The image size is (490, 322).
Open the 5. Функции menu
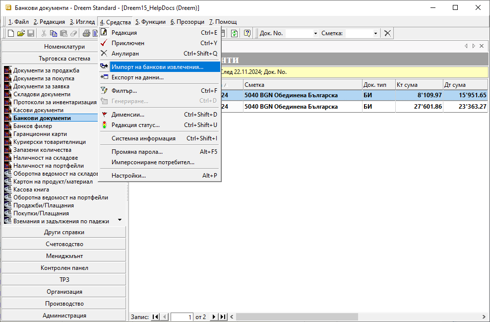click(150, 22)
